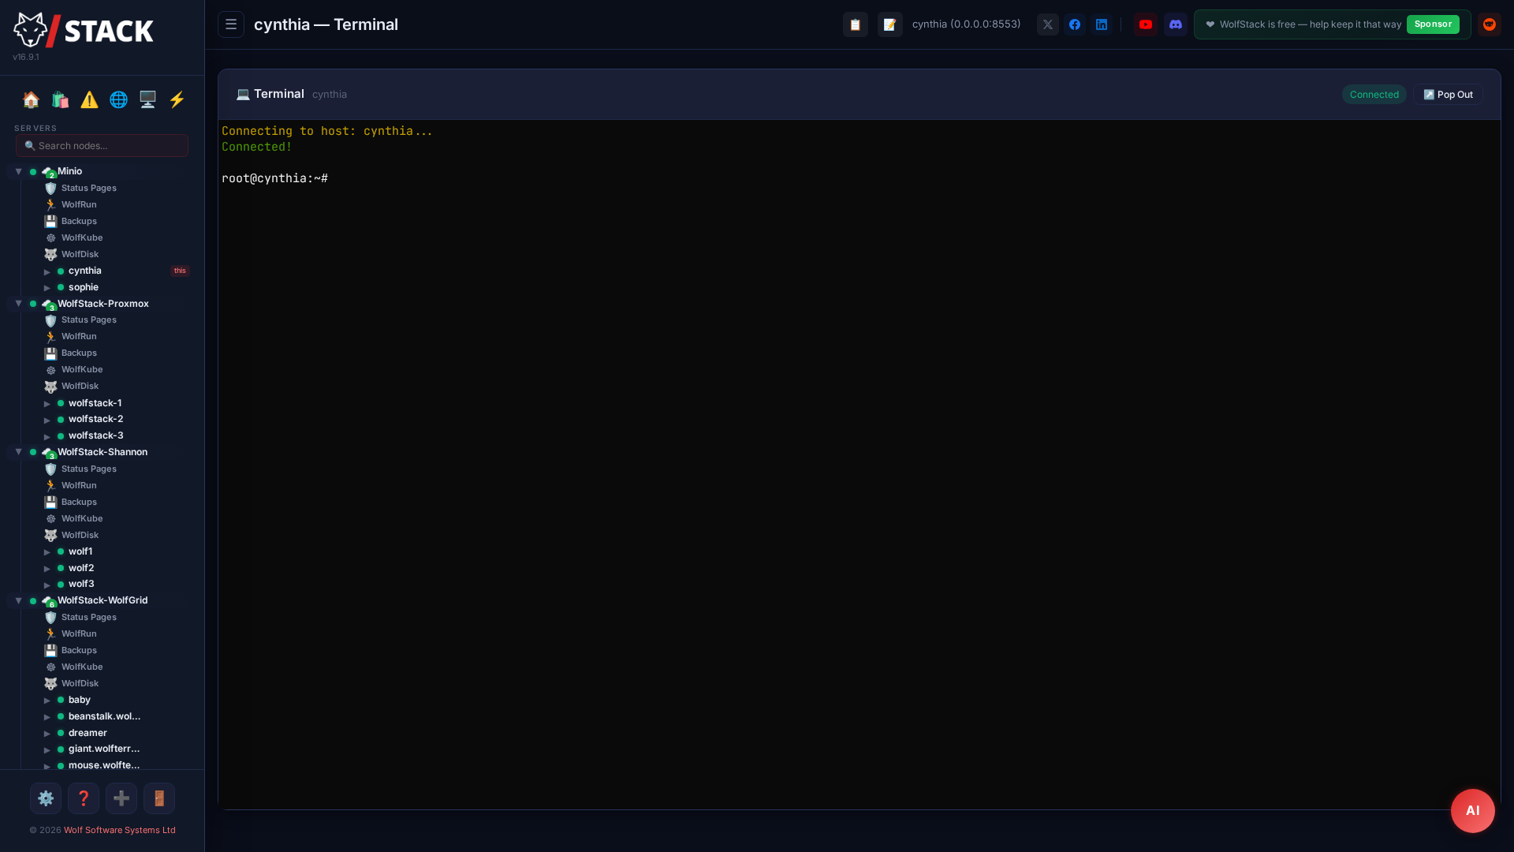Open WolfRun under WolfStack-Shannon

tap(79, 485)
